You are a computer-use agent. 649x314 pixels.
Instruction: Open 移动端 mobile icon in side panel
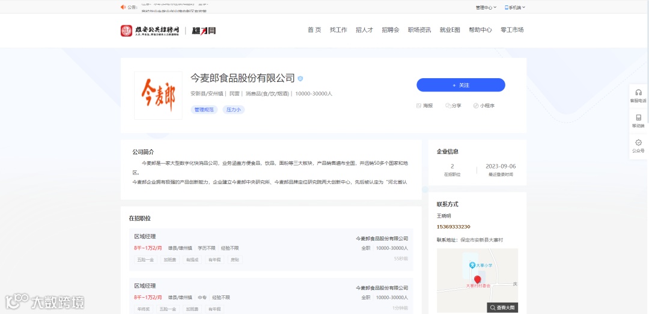pyautogui.click(x=638, y=117)
